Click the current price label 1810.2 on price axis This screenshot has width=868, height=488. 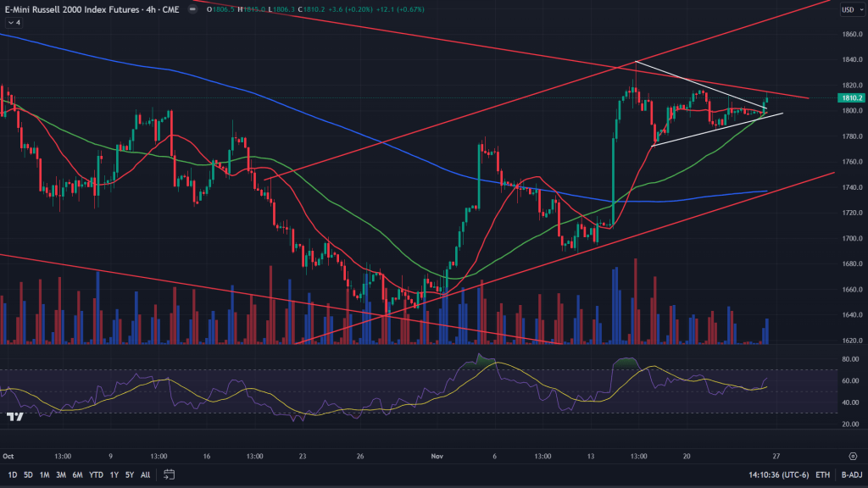(x=850, y=98)
